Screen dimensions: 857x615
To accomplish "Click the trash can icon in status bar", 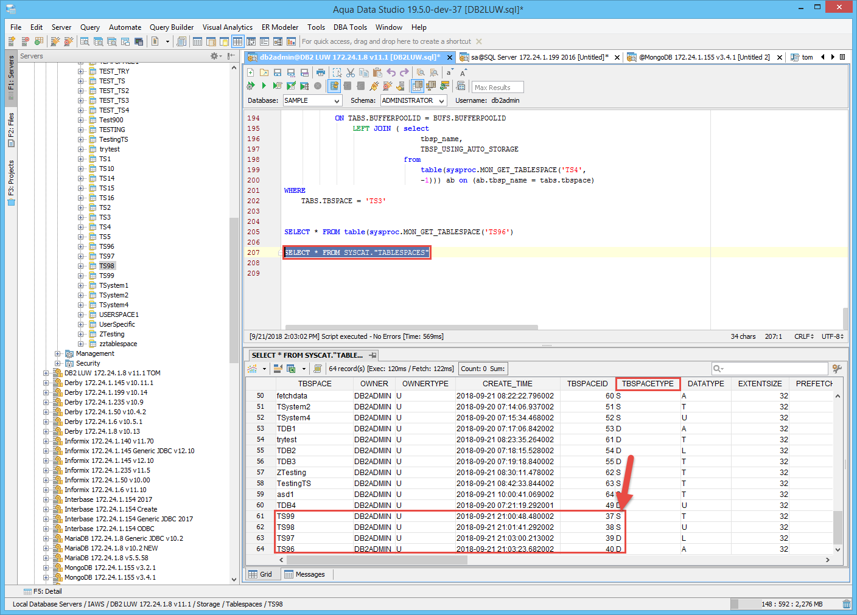I will 846,604.
